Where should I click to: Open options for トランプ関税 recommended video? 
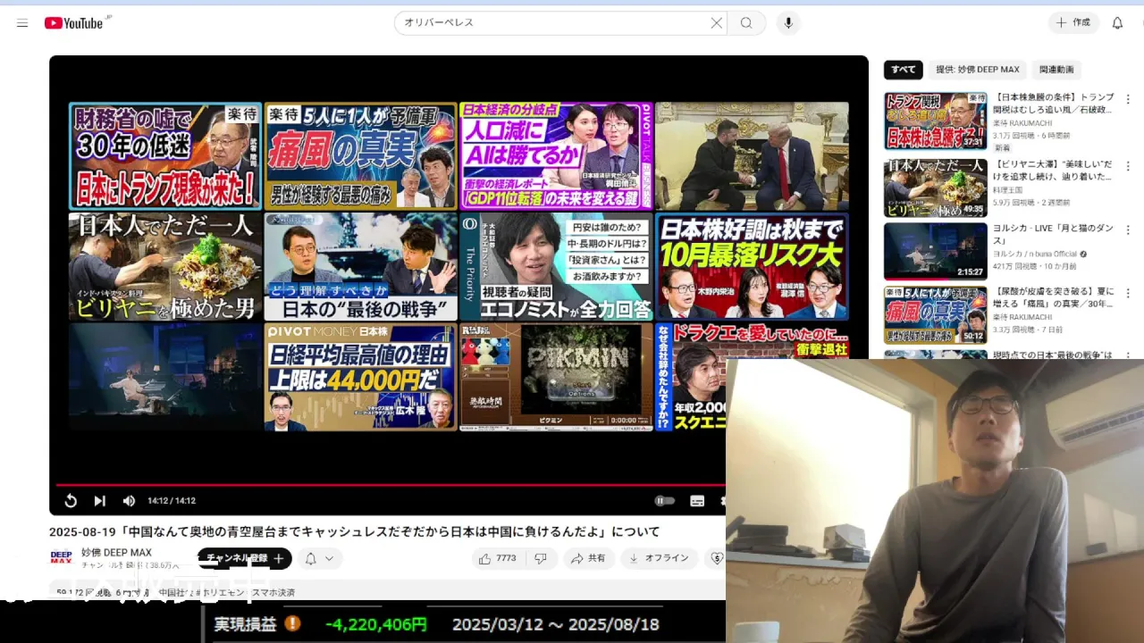pyautogui.click(x=1128, y=97)
